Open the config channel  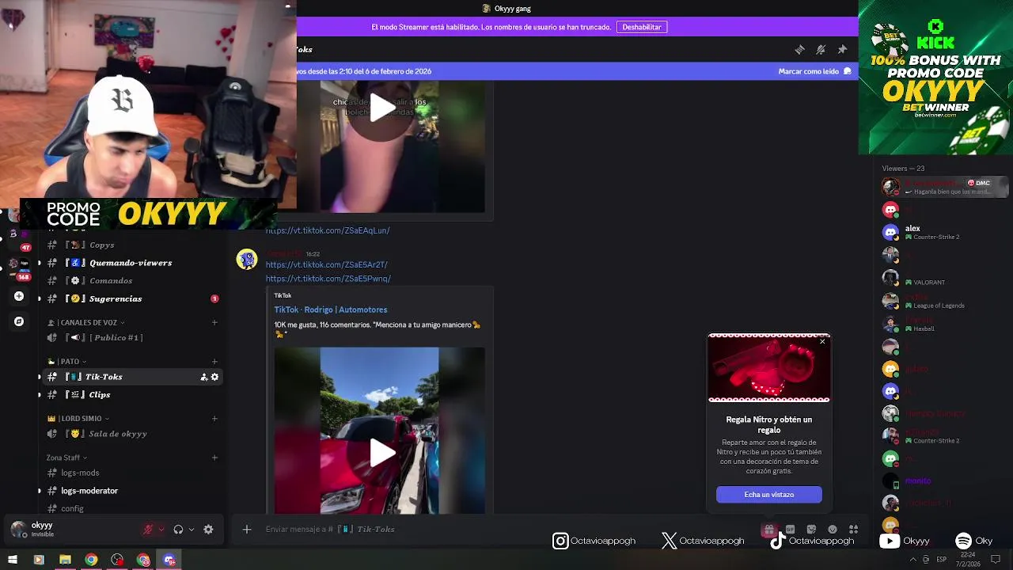tap(131, 508)
